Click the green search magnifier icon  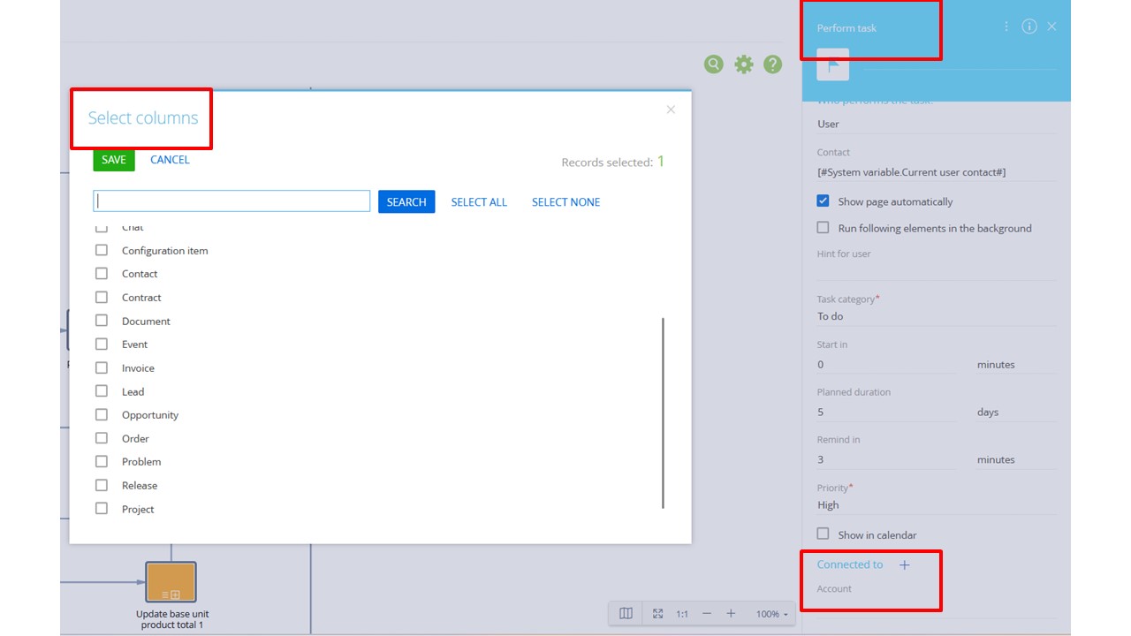[714, 64]
